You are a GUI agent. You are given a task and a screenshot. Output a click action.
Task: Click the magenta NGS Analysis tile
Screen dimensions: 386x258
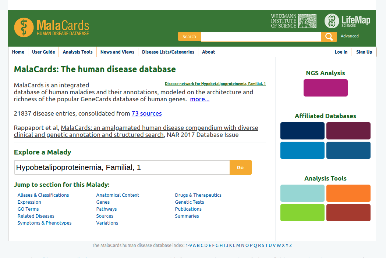325,88
